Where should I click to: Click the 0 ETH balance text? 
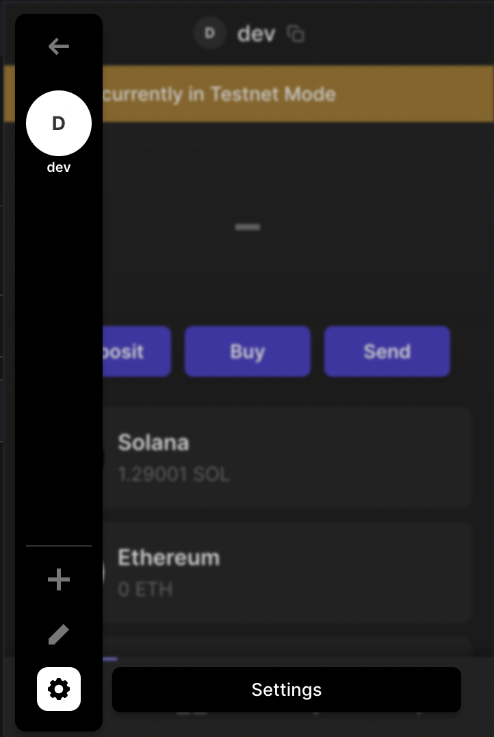point(145,590)
